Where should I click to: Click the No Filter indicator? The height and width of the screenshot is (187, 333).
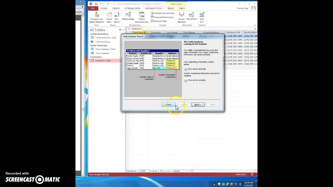pos(166,171)
